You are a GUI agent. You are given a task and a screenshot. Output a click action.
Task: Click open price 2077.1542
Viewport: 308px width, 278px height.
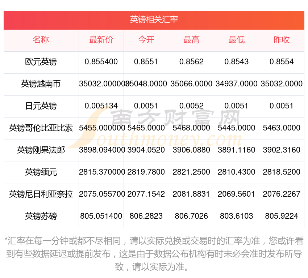click(146, 194)
